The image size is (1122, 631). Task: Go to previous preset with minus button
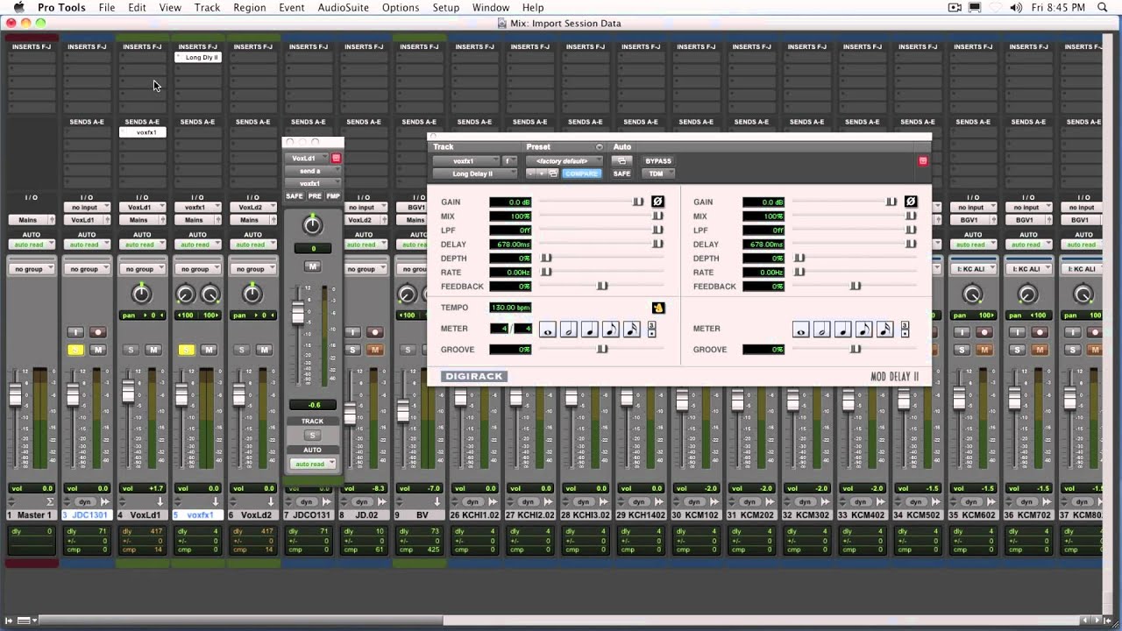[530, 174]
